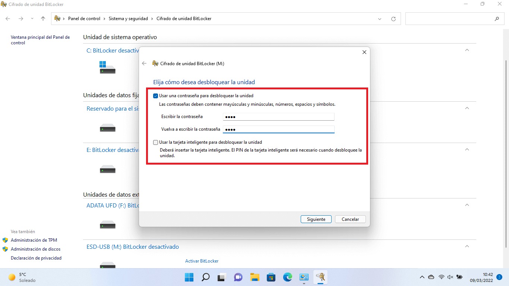509x286 pixels.
Task: Click the Forward arrow in Control Panel window
Action: click(21, 19)
